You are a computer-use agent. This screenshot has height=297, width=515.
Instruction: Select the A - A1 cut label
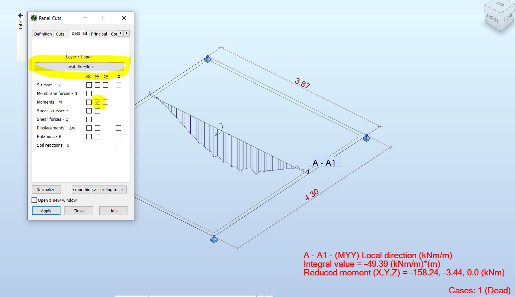pos(324,162)
